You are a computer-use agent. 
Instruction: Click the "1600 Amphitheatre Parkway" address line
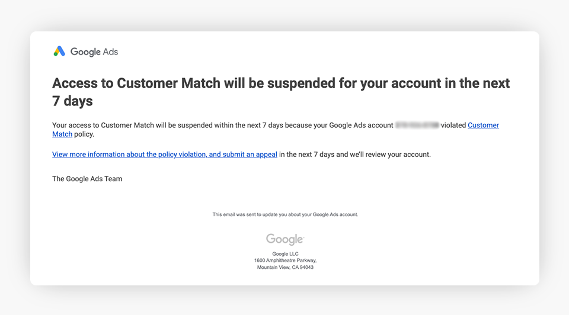pos(285,261)
